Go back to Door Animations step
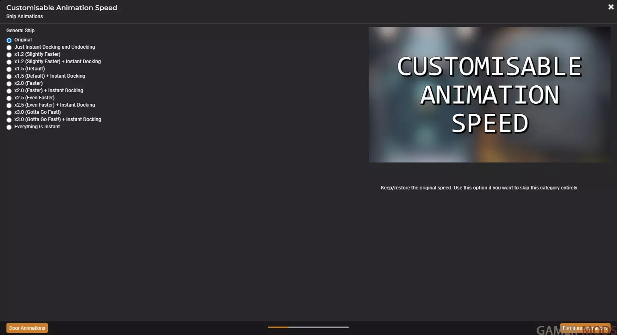This screenshot has width=617, height=335. pyautogui.click(x=27, y=328)
